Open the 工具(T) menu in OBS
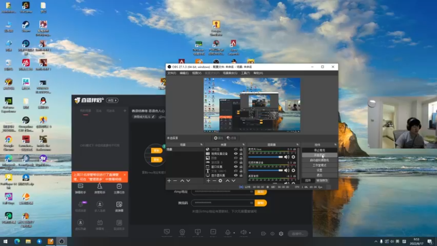 [x=245, y=73]
